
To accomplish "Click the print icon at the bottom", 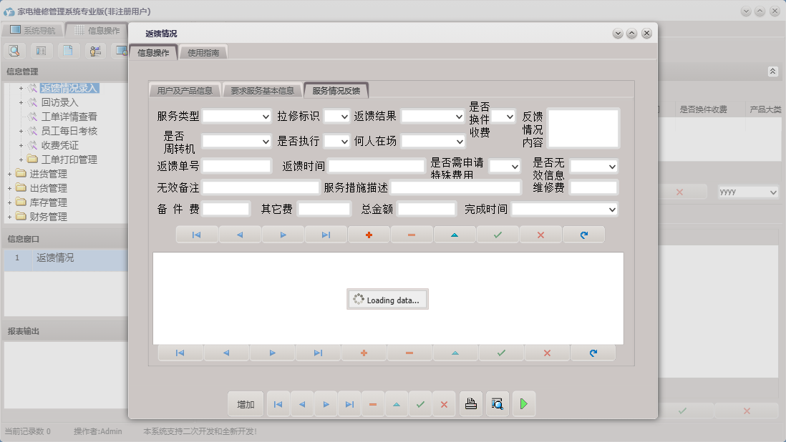I will click(x=470, y=404).
